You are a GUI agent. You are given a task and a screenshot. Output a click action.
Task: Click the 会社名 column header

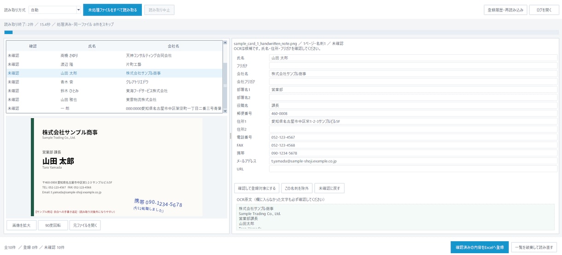tap(174, 46)
